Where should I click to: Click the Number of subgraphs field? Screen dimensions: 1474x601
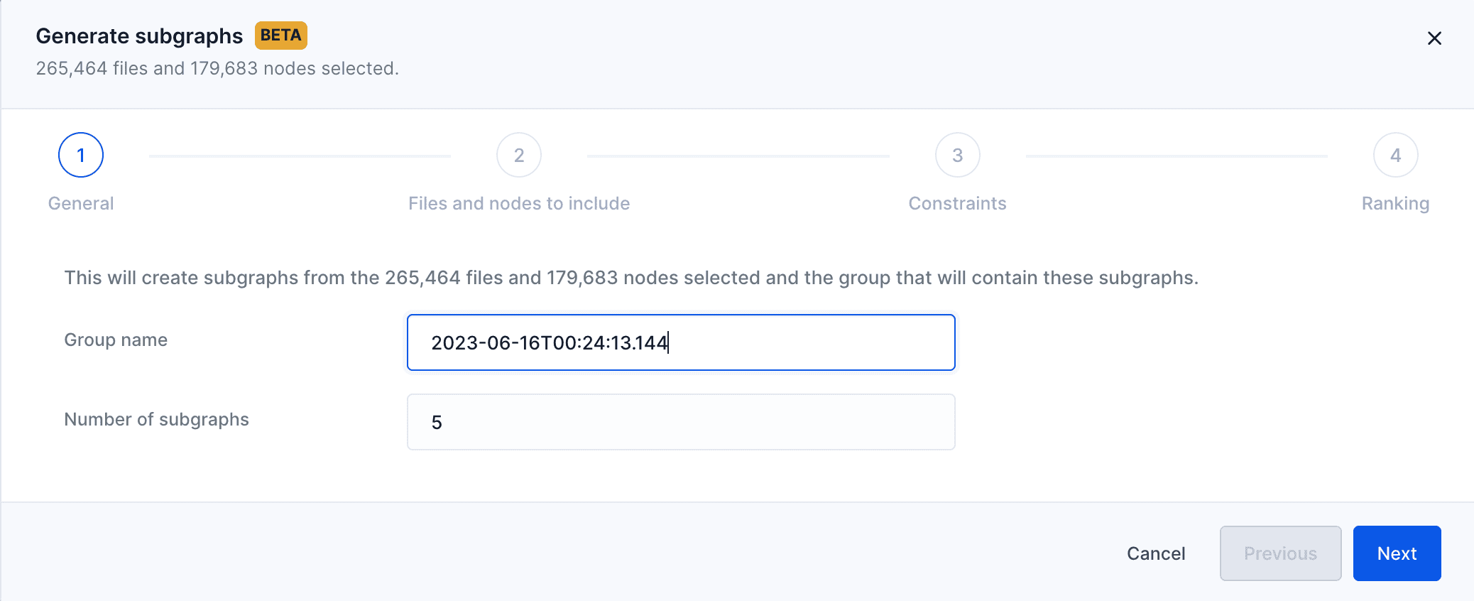click(x=681, y=422)
